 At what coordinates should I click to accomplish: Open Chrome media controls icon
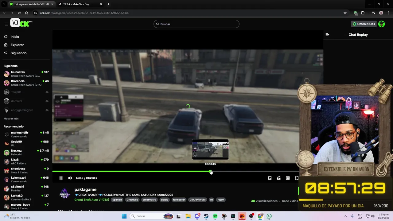374,13
